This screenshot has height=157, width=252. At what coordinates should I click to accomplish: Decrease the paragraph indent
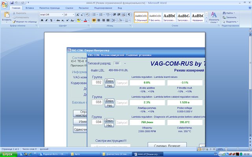[114, 15]
